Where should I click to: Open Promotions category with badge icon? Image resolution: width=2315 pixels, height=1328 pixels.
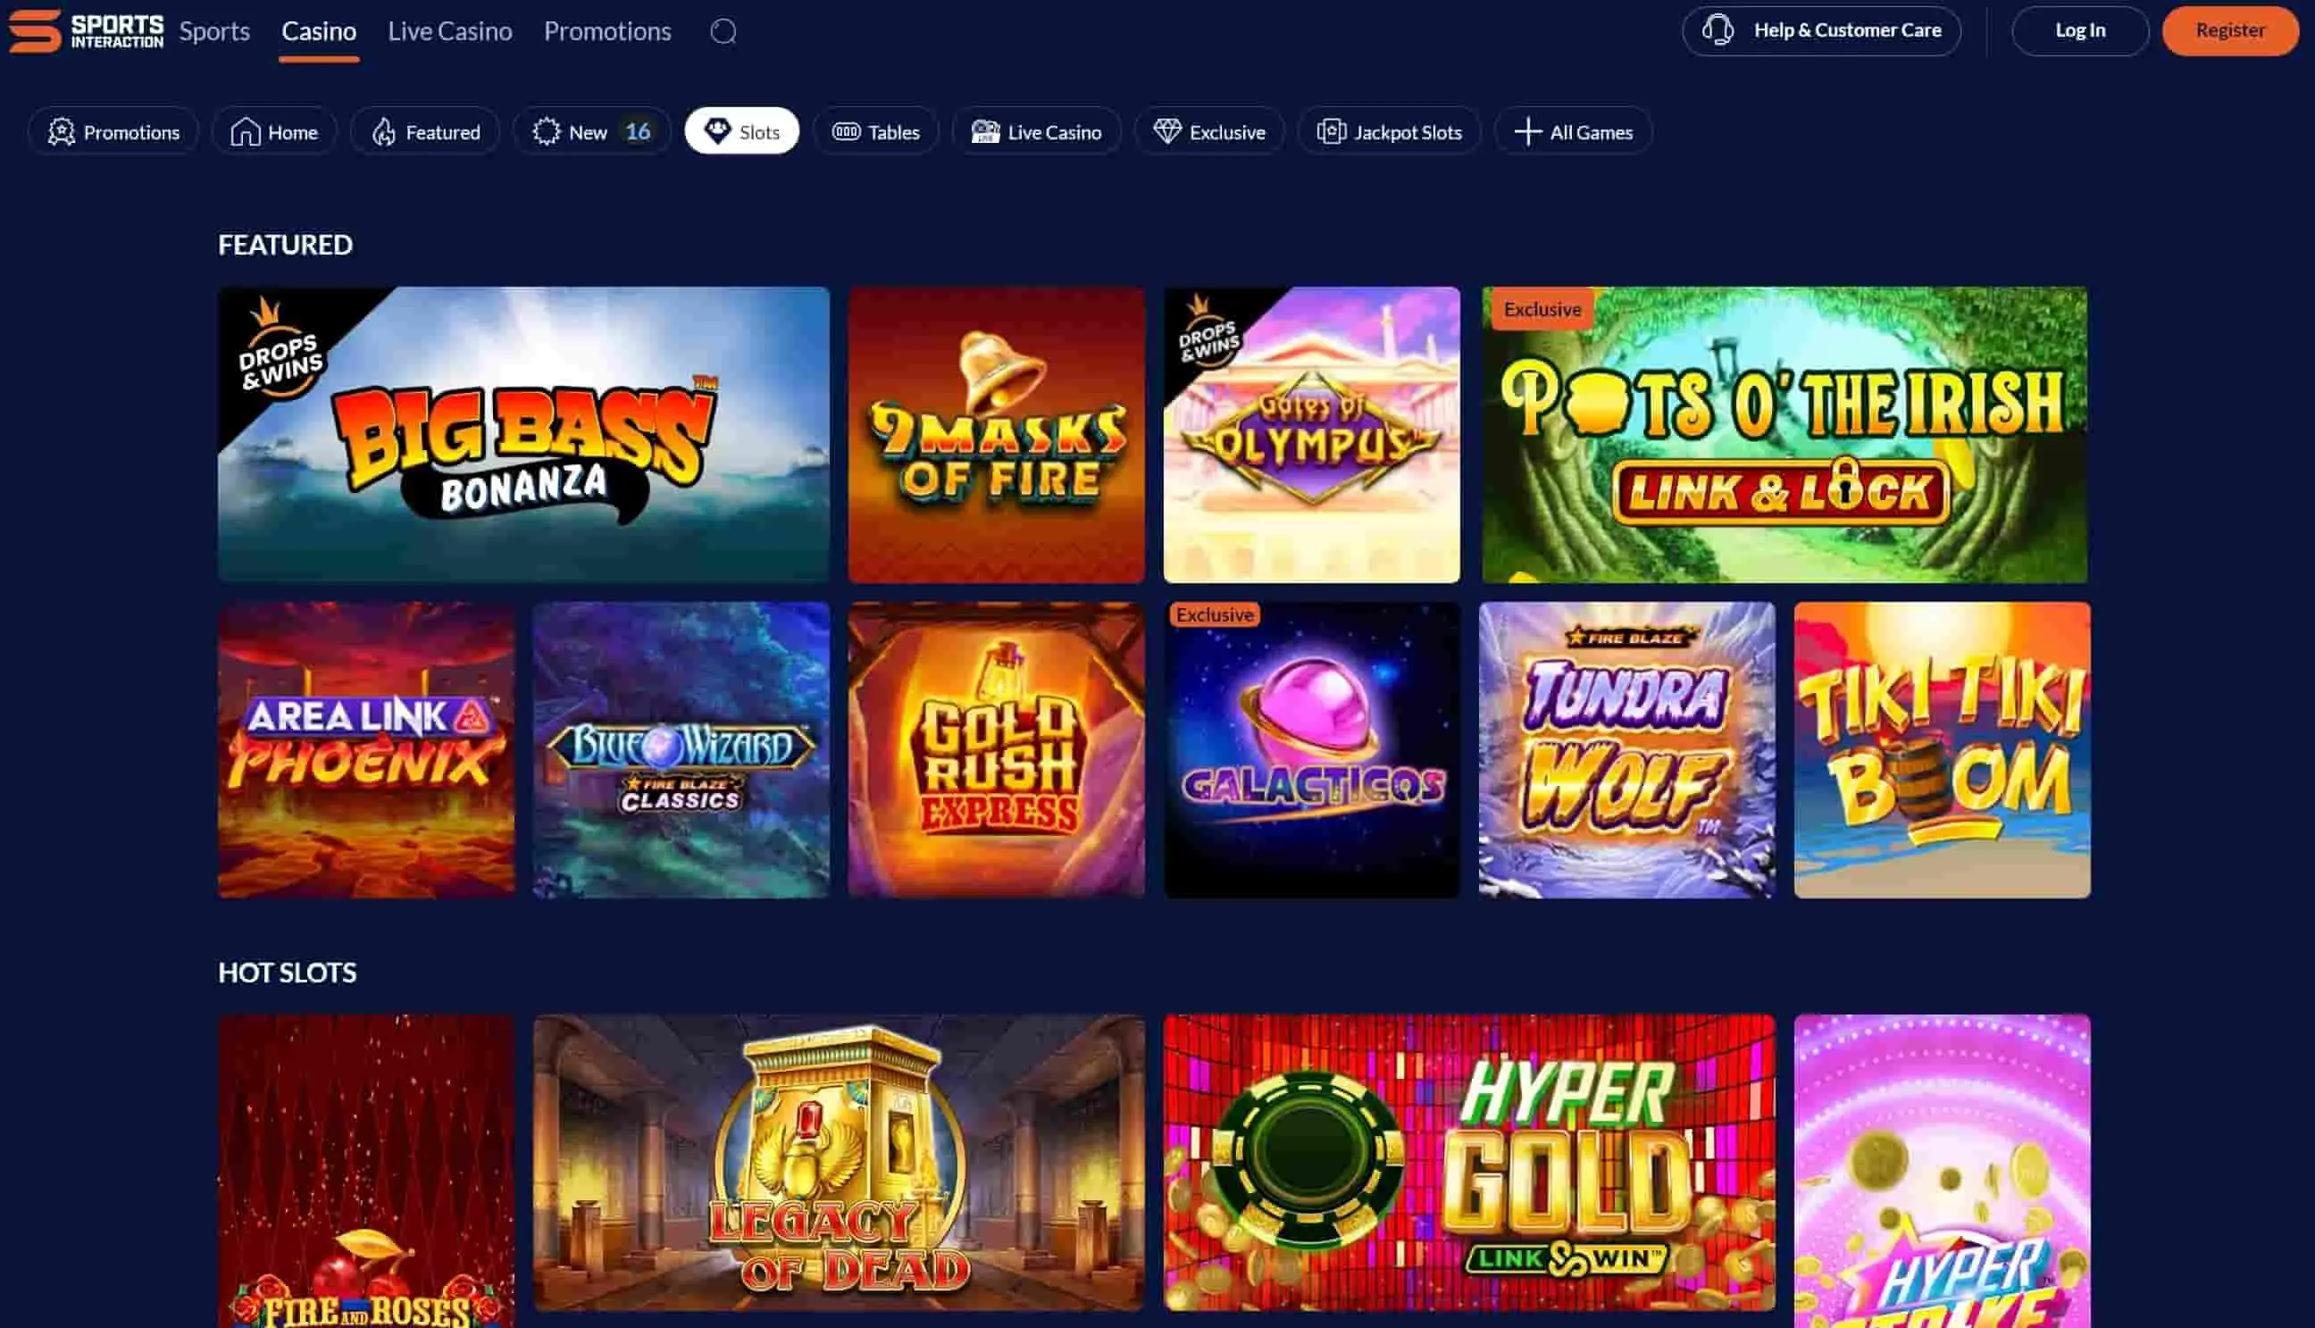(113, 132)
